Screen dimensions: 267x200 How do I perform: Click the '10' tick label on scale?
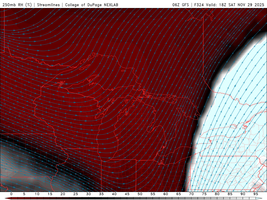pyautogui.click(x=37, y=194)
